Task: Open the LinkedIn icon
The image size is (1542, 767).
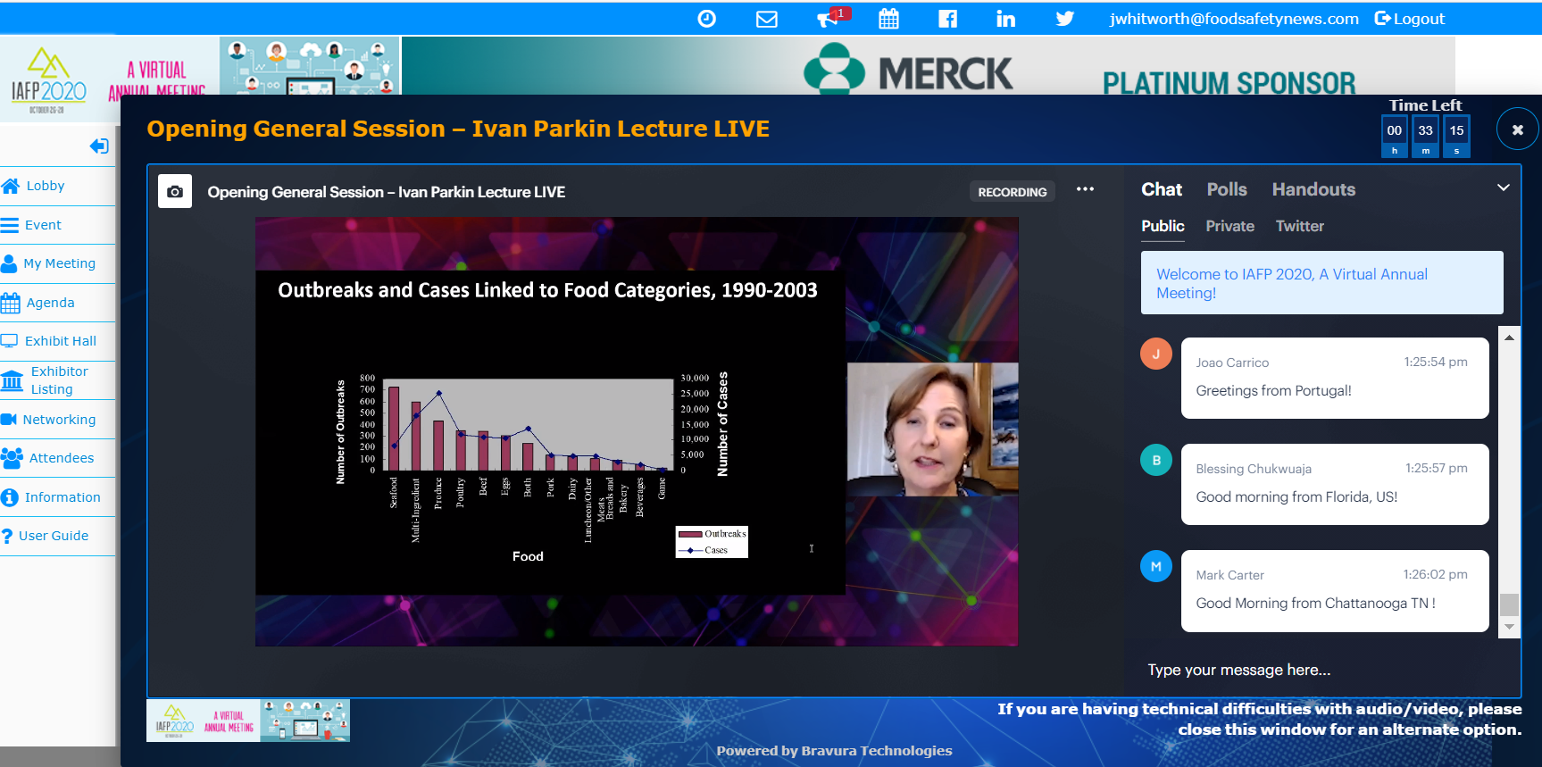Action: point(1005,19)
